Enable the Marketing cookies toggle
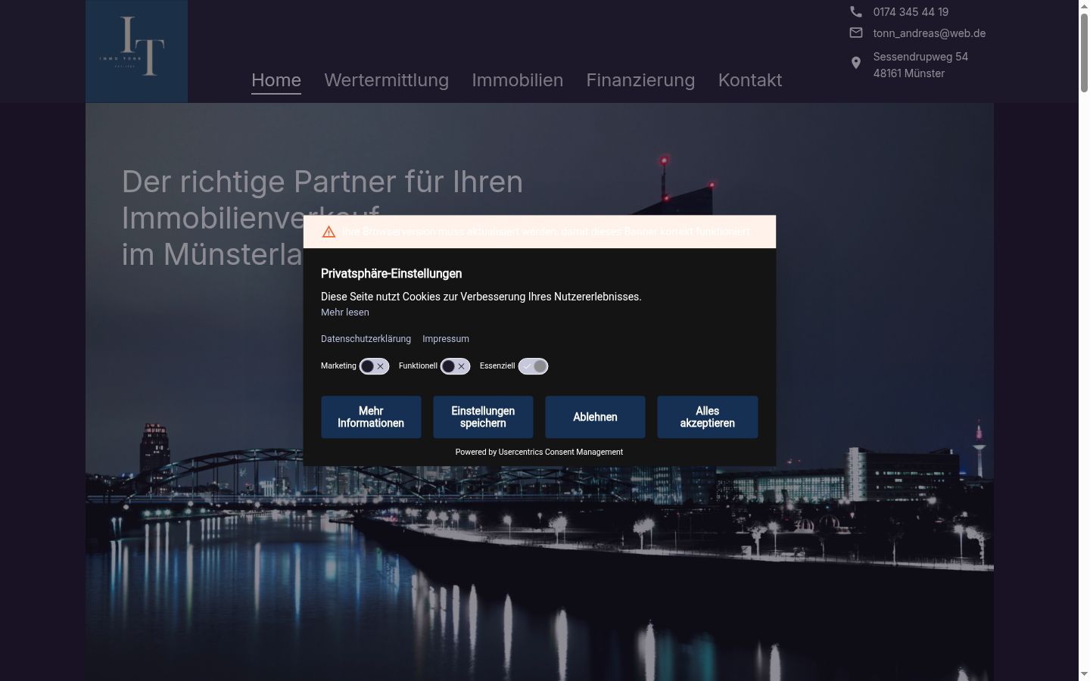Screen dimensions: 1090x681 click(x=374, y=366)
